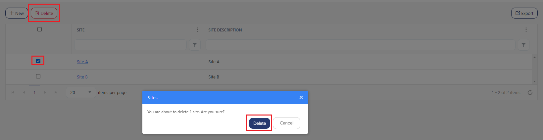Open the Site B link
Viewport: 543px width, 140px height.
pos(82,77)
